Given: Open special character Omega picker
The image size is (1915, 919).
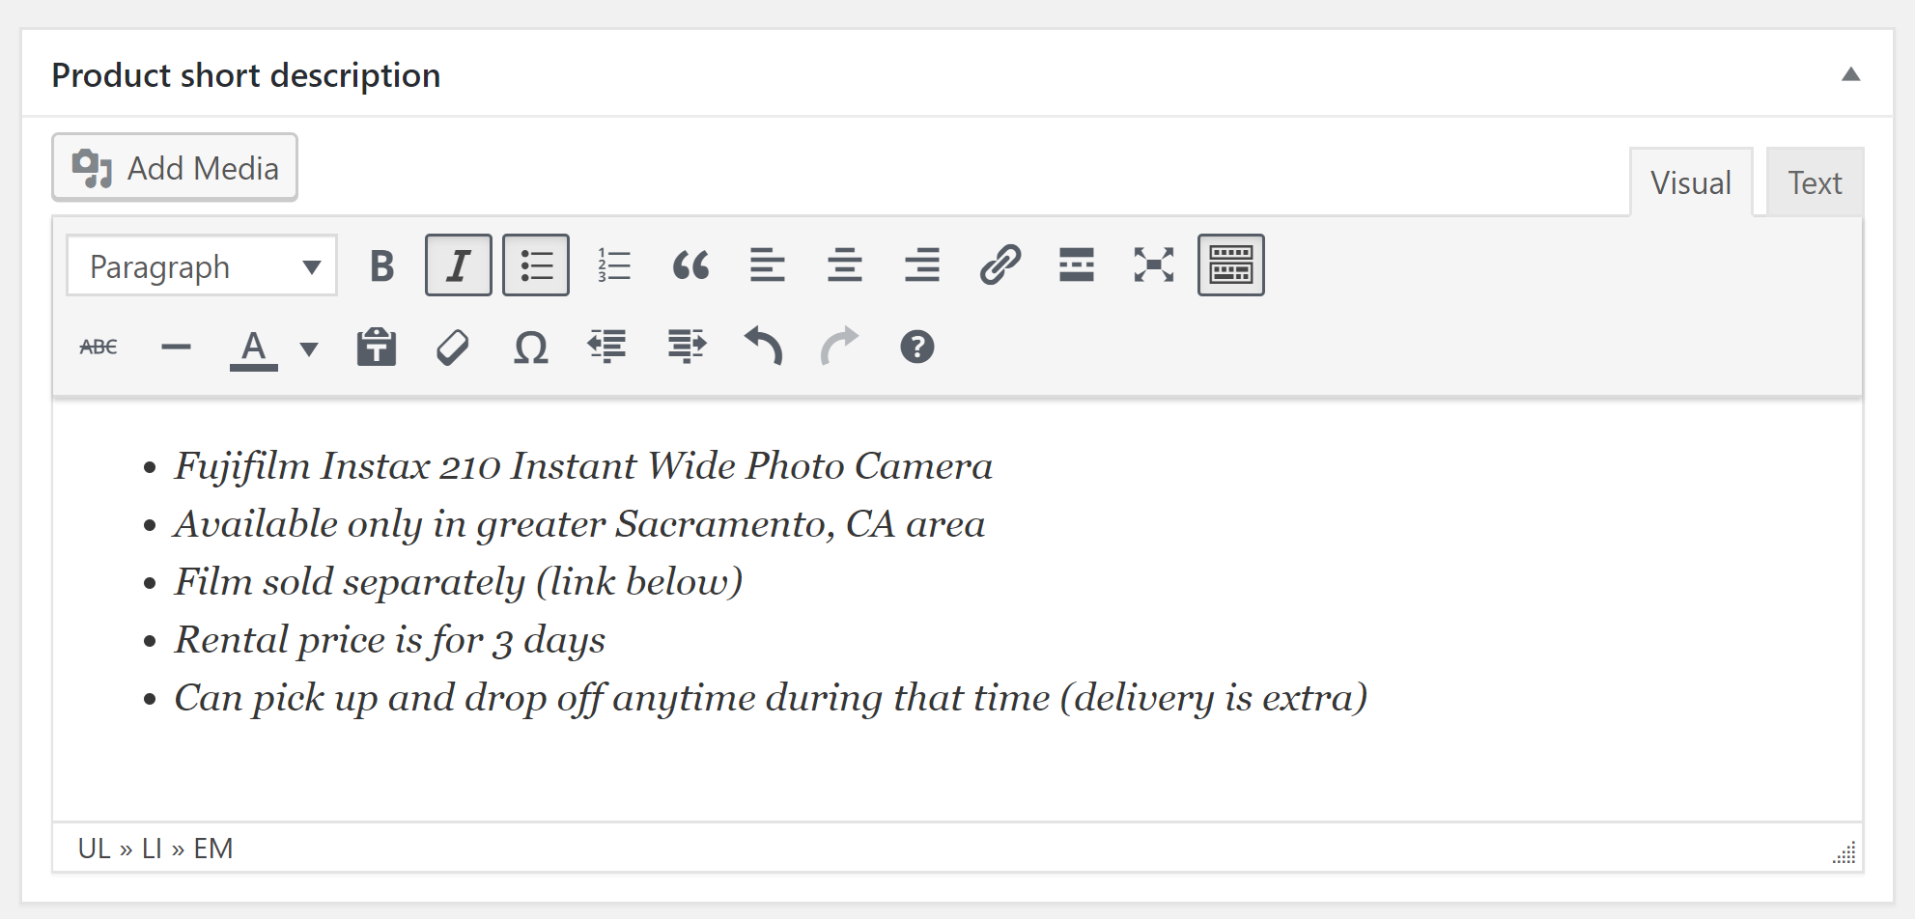Looking at the screenshot, I should click(530, 348).
